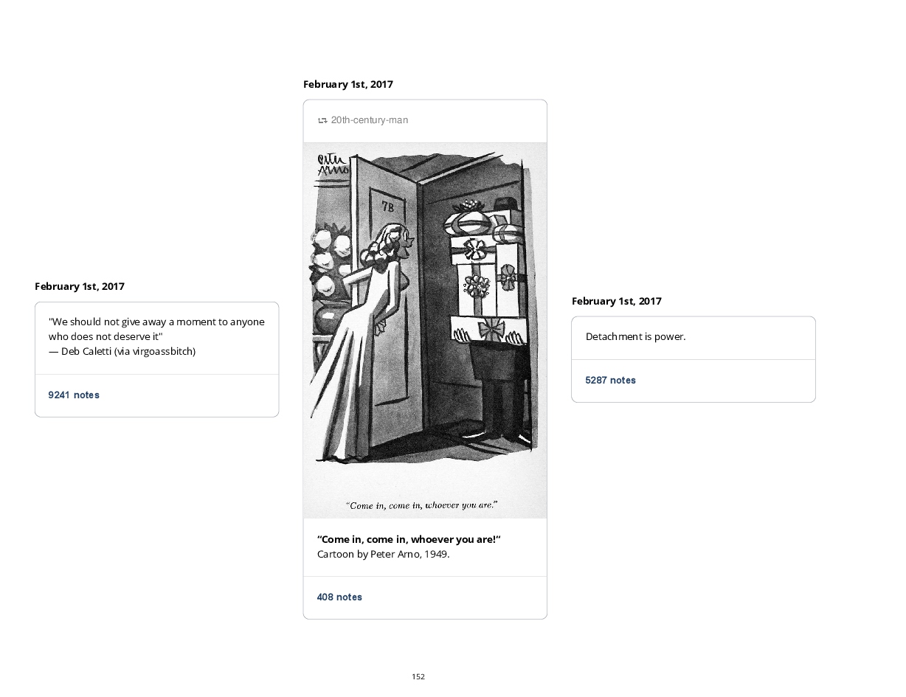This screenshot has height=697, width=906.
Task: Click the "Detachment is power." post text
Action: (635, 336)
